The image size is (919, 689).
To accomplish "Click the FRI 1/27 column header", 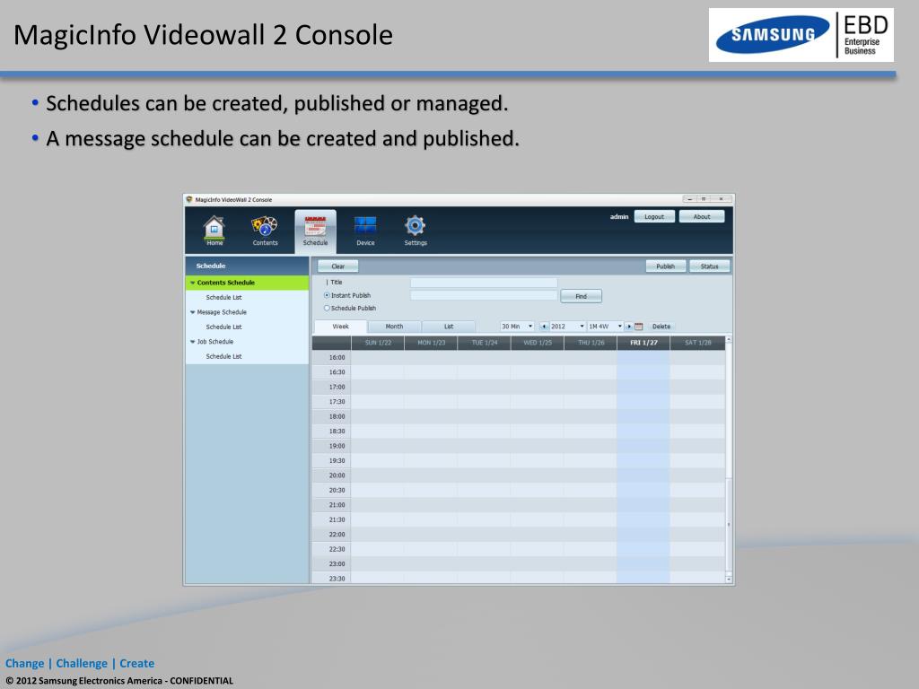I will click(643, 343).
